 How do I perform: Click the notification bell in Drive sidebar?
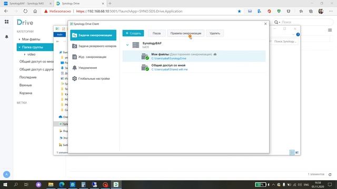[7, 37]
